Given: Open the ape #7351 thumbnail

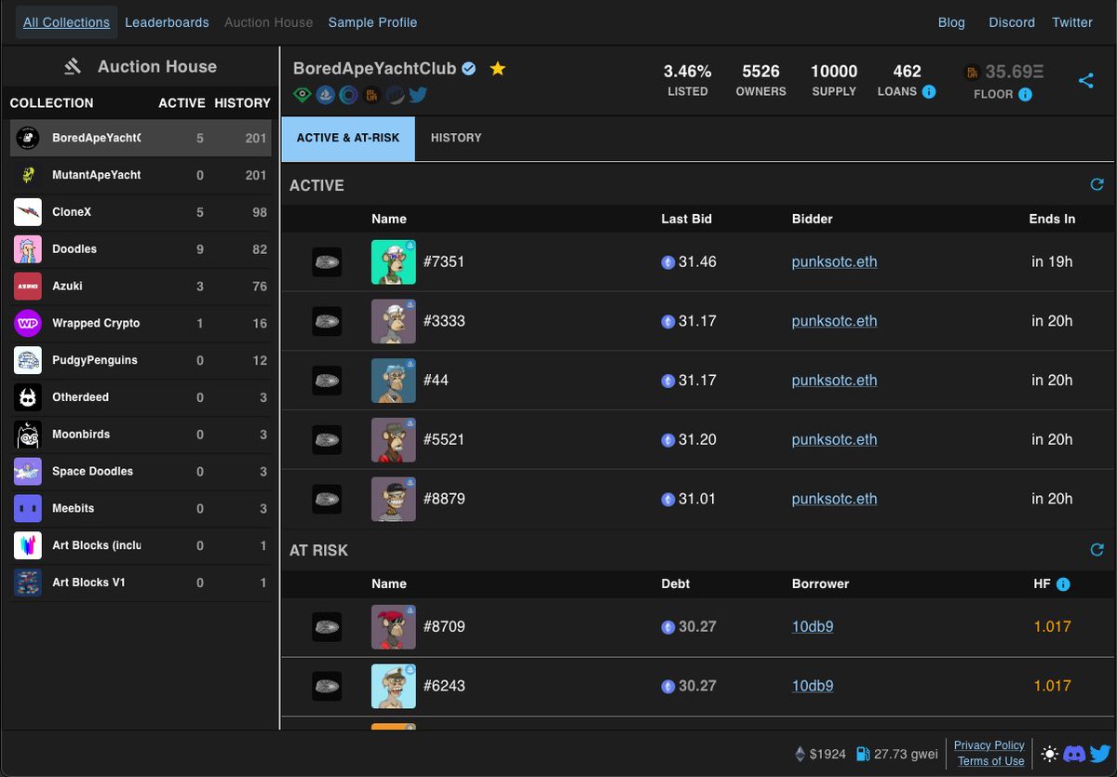Looking at the screenshot, I should click(x=393, y=261).
